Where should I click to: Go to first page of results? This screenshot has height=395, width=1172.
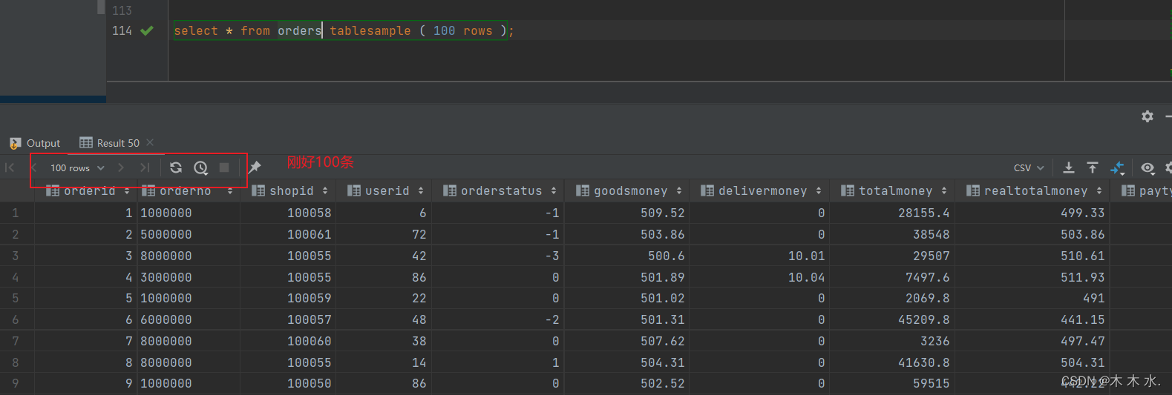tap(10, 167)
